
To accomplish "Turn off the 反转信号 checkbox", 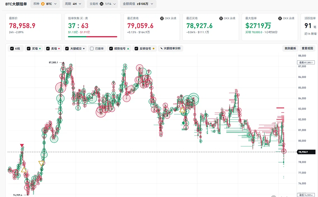I will click(x=136, y=49).
